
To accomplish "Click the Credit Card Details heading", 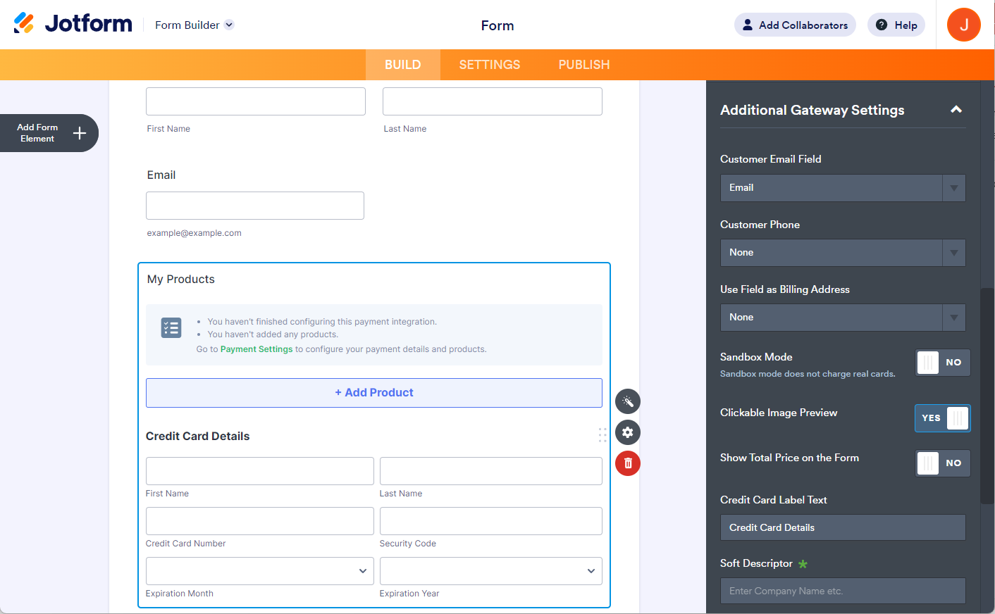I will 198,437.
